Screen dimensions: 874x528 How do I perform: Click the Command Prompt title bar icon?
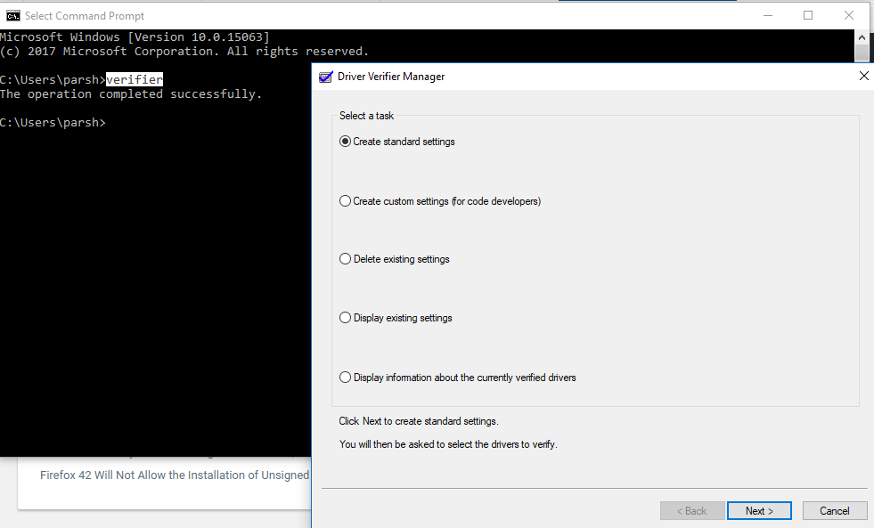point(13,15)
